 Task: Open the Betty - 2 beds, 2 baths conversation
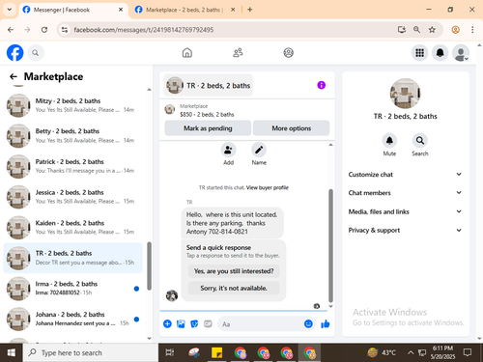(x=72, y=136)
